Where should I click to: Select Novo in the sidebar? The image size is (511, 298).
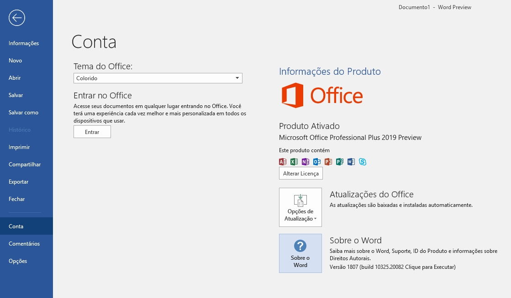tap(26, 61)
